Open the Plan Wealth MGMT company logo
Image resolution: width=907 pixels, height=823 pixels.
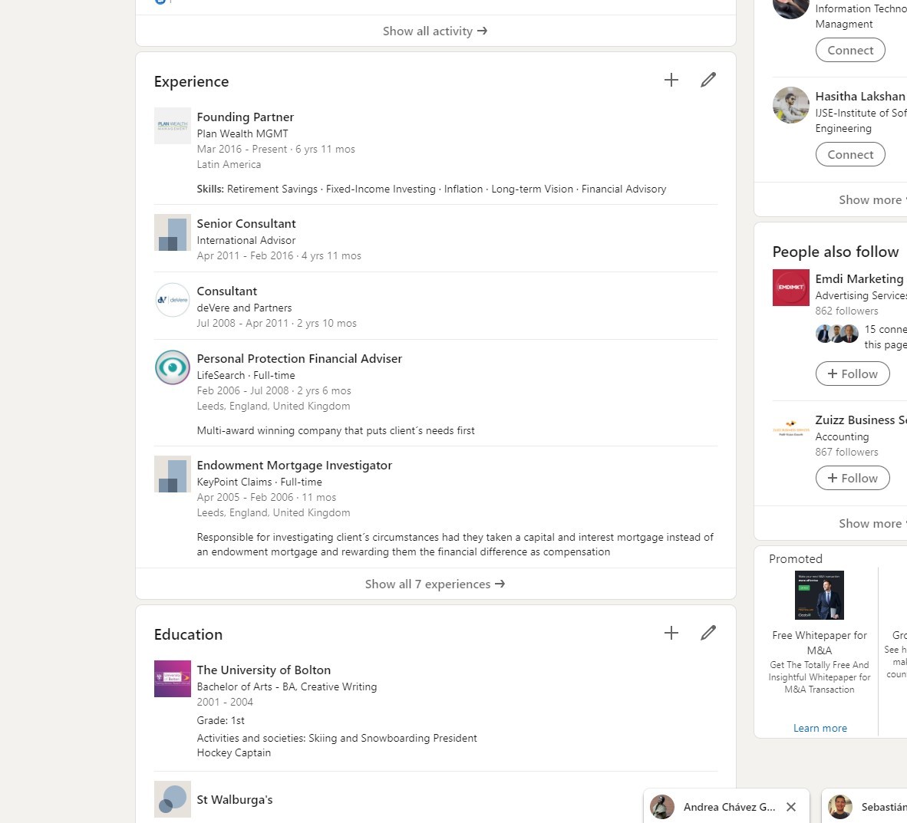tap(173, 126)
